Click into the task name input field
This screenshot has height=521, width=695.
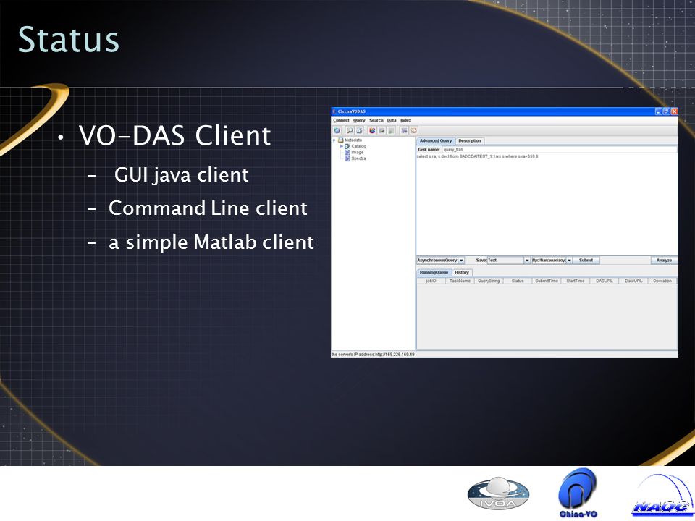[560, 150]
